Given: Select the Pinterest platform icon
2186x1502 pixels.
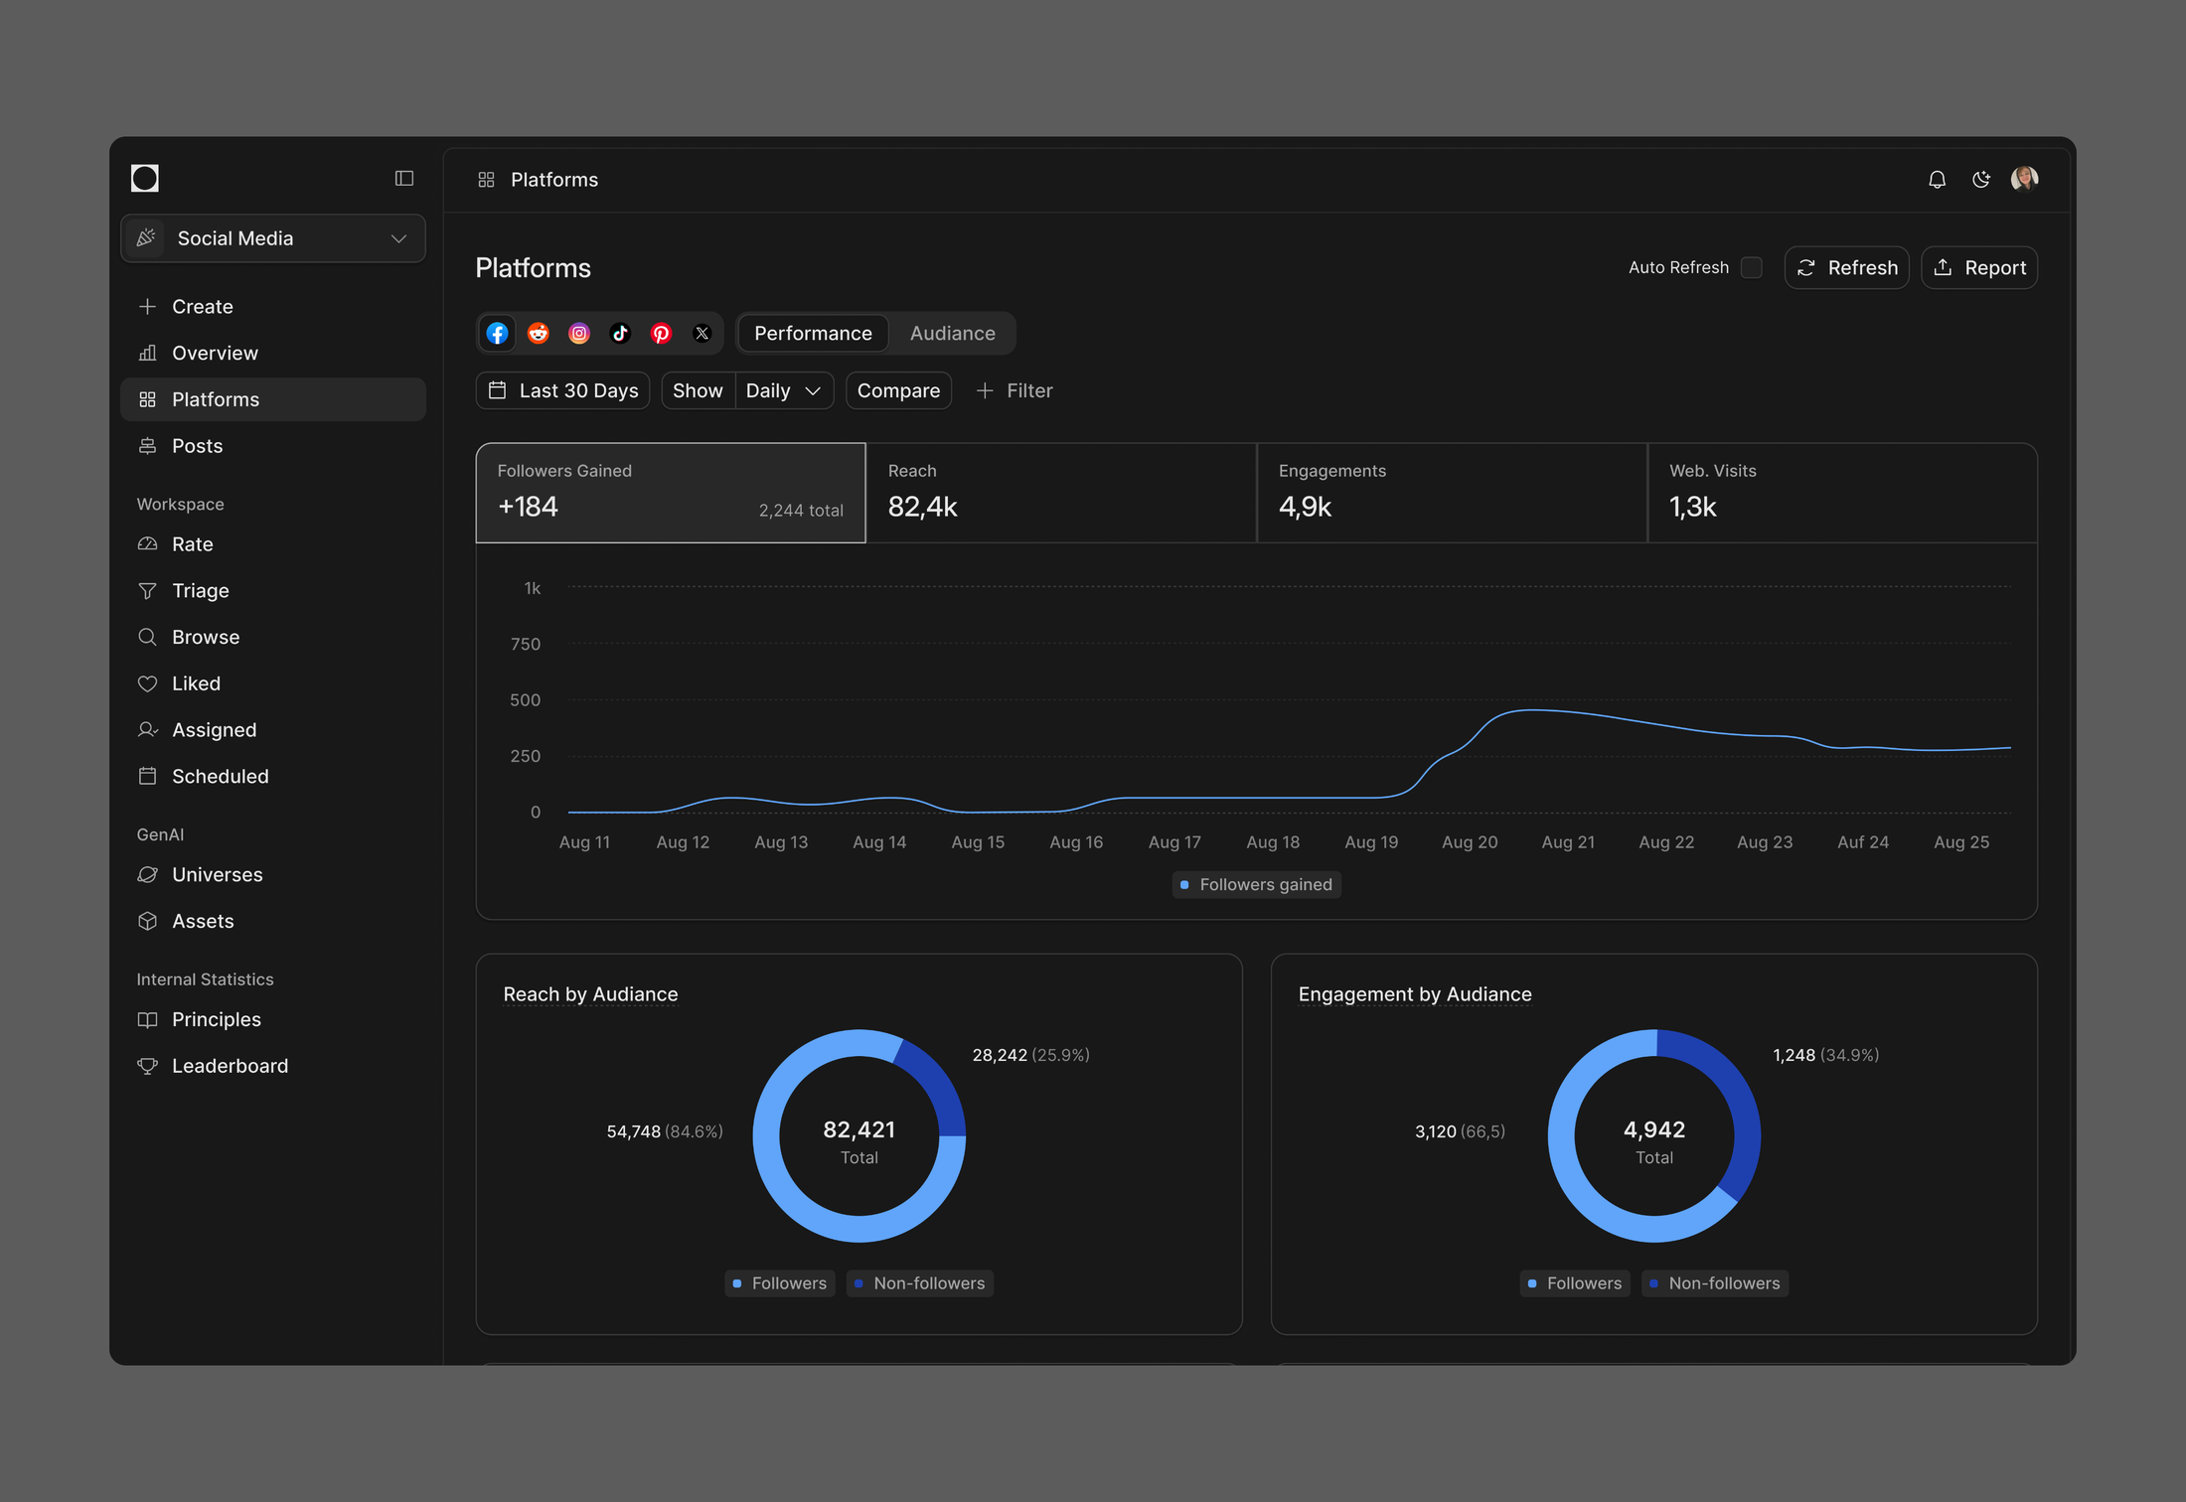Looking at the screenshot, I should (x=661, y=334).
